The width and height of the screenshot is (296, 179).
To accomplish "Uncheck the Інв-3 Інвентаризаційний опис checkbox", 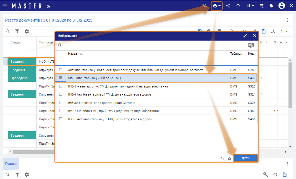I will (61, 78).
